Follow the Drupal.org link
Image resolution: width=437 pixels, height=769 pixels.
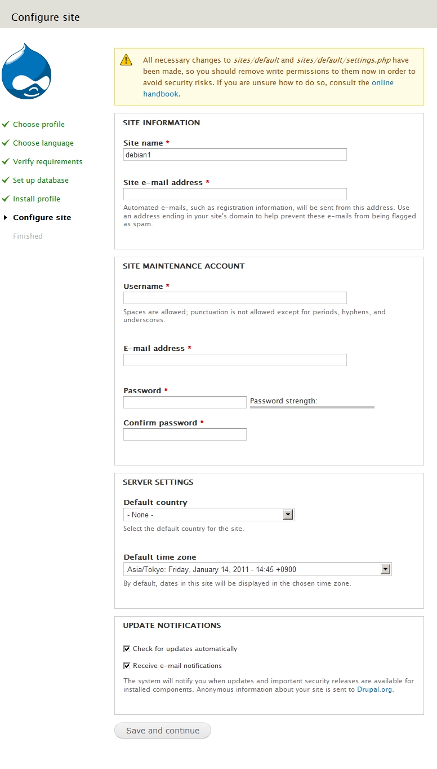(374, 689)
